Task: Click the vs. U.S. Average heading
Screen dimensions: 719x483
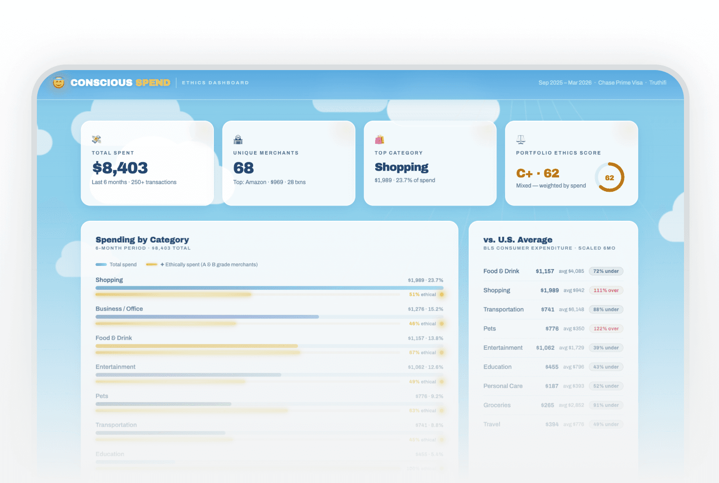Action: (x=518, y=240)
